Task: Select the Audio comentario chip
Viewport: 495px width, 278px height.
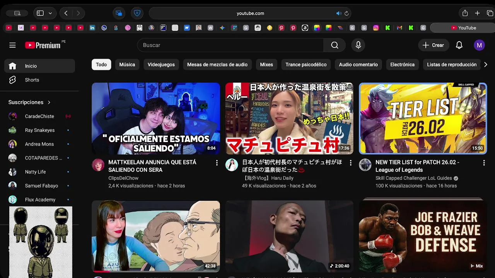Action: pos(358,64)
